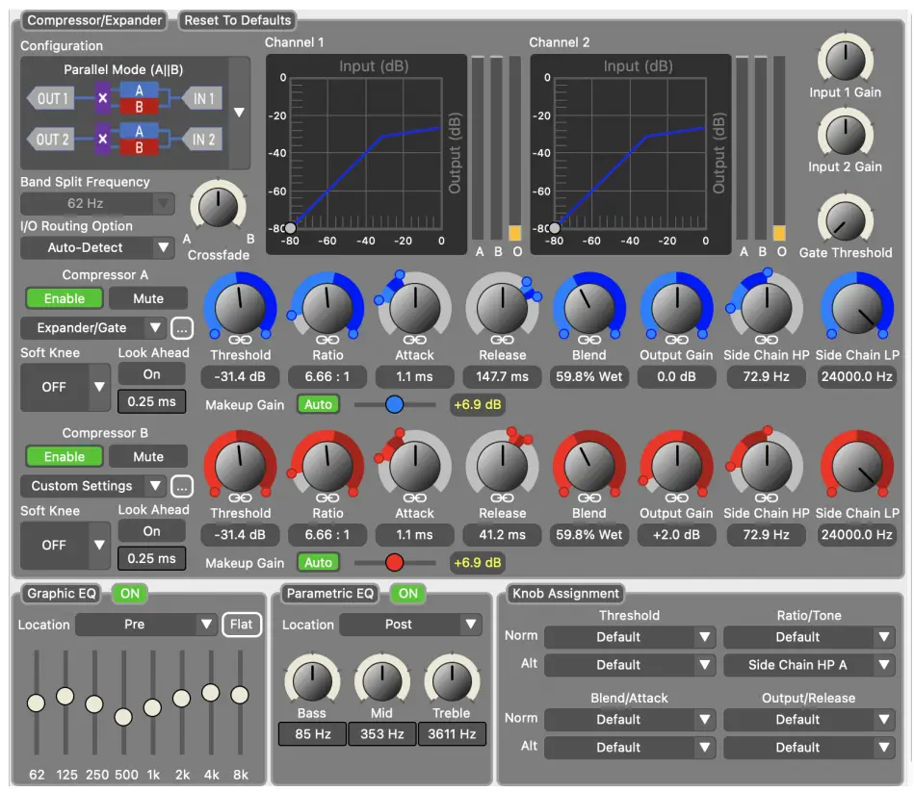The height and width of the screenshot is (792, 914).
Task: Open the Expander/Gate preset dropdown
Action: point(90,327)
